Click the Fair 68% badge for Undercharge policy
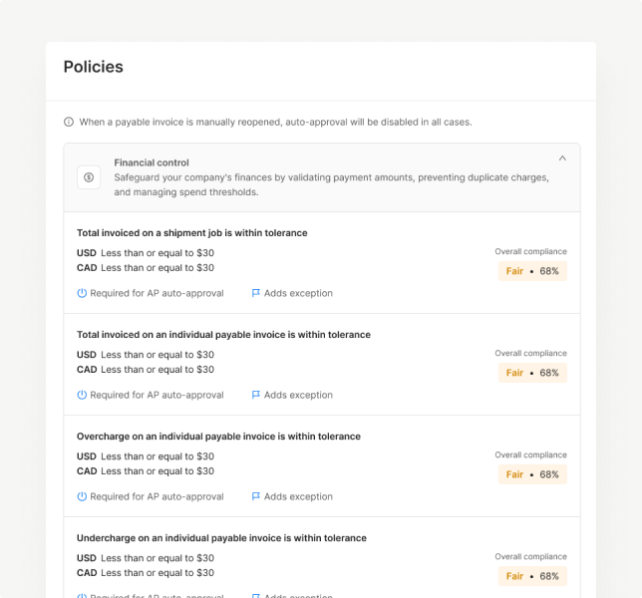 click(x=532, y=576)
